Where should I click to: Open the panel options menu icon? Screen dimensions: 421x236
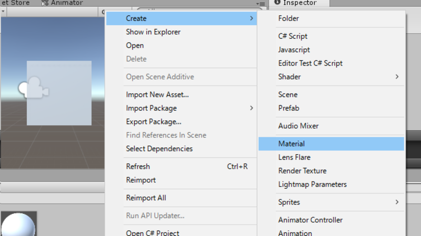pyautogui.click(x=260, y=4)
